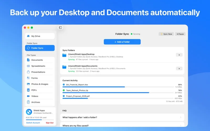Click the Shield Apps account avatar
Screen dimensions: 210x131
pyautogui.click(x=29, y=112)
